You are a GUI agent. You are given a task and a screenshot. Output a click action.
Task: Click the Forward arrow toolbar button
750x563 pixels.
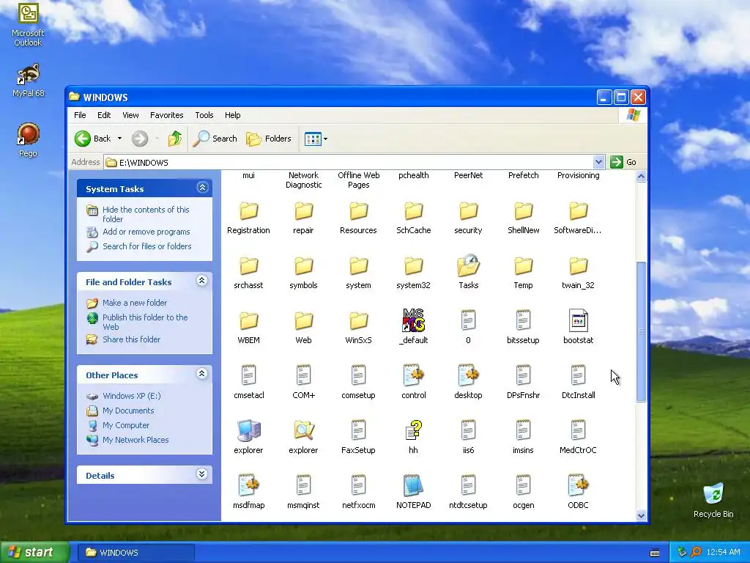click(140, 139)
